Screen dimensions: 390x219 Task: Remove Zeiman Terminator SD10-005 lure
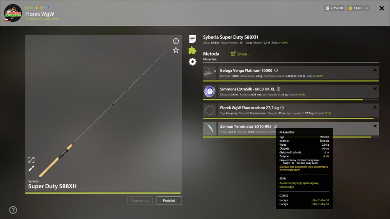tap(375, 126)
